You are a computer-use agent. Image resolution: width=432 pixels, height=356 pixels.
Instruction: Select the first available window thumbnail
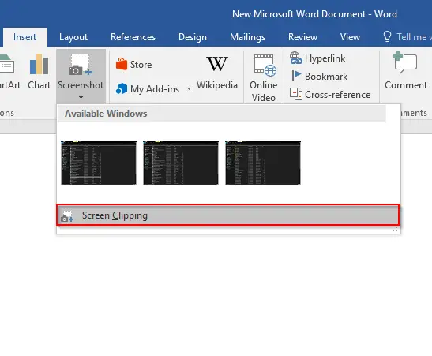99,163
